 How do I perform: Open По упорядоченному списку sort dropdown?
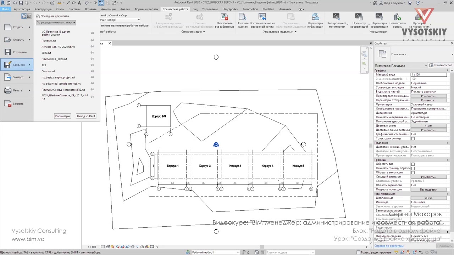56,22
